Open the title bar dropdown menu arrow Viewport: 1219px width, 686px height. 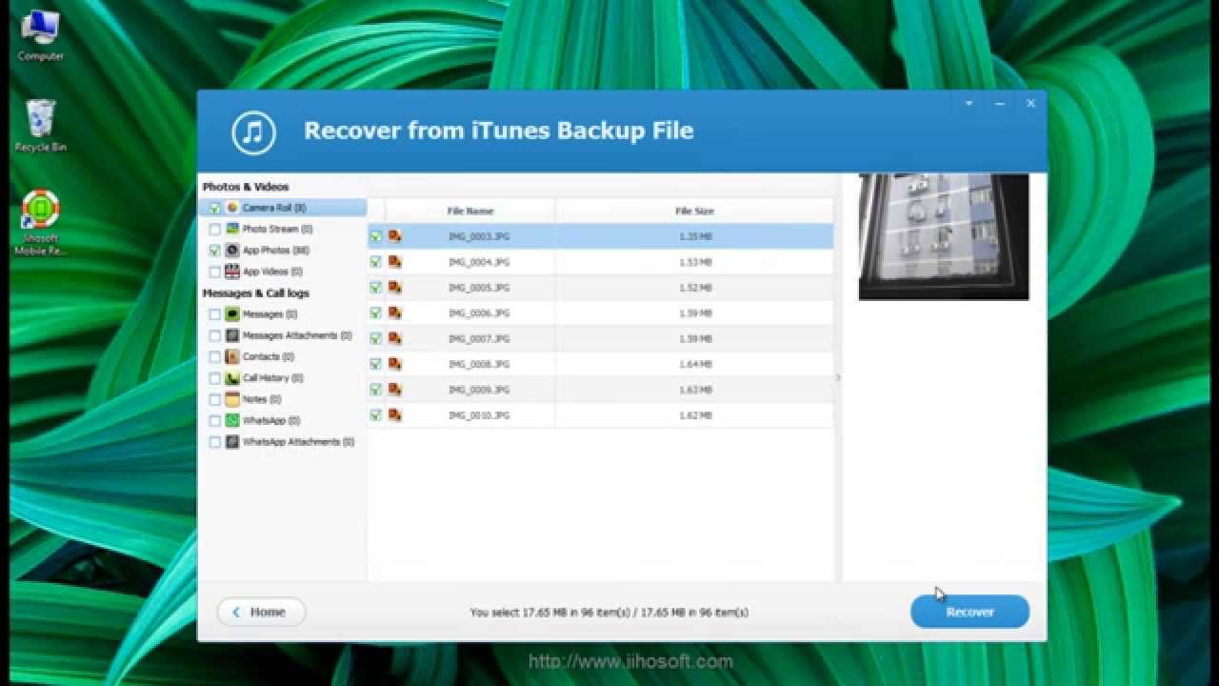point(969,103)
